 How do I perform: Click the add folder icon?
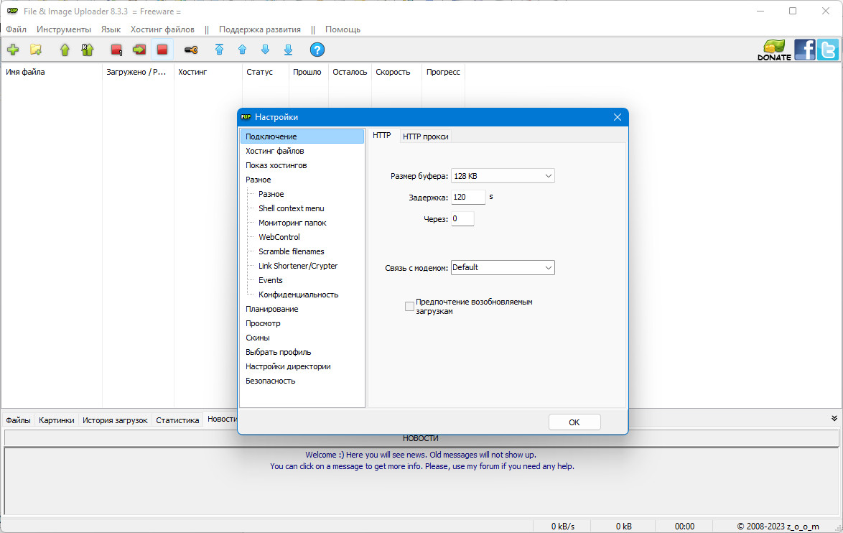(x=36, y=50)
